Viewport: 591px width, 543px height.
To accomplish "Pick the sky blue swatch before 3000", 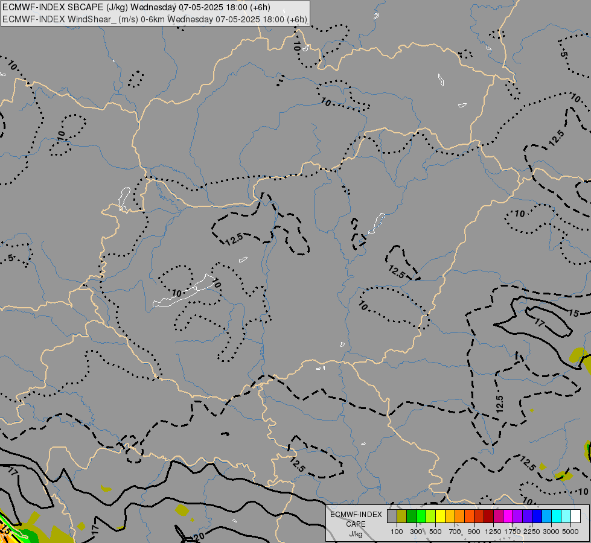I will 547,516.
